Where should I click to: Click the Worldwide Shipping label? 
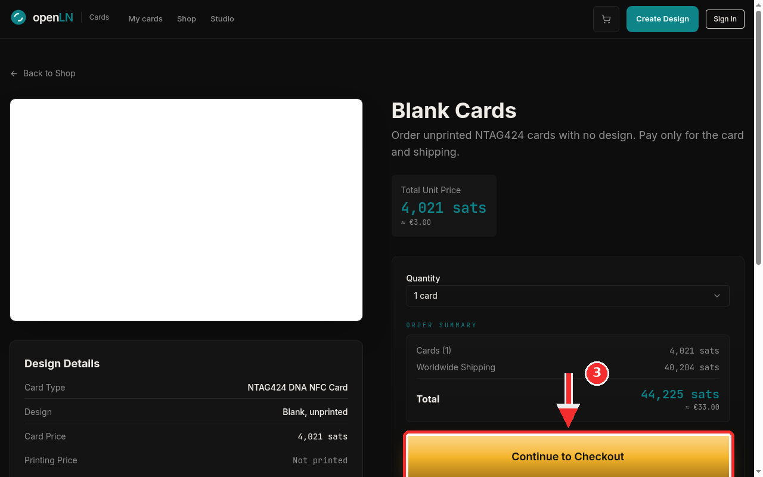pos(456,367)
